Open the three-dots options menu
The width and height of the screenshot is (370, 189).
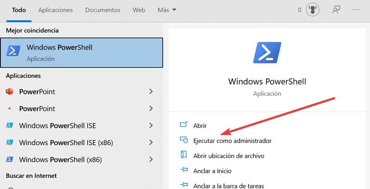click(356, 10)
